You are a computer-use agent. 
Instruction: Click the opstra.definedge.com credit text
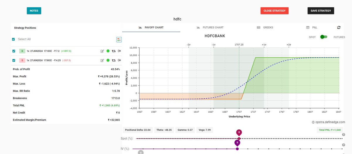tap(328, 122)
